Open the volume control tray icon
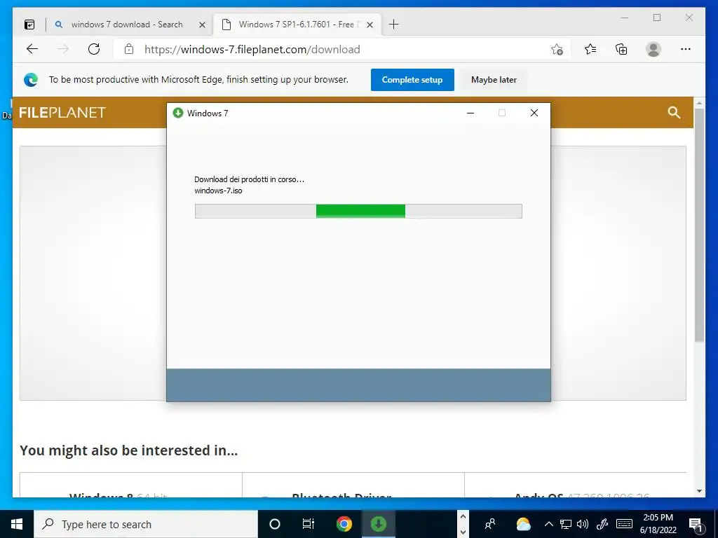Image resolution: width=718 pixels, height=538 pixels. coord(583,524)
